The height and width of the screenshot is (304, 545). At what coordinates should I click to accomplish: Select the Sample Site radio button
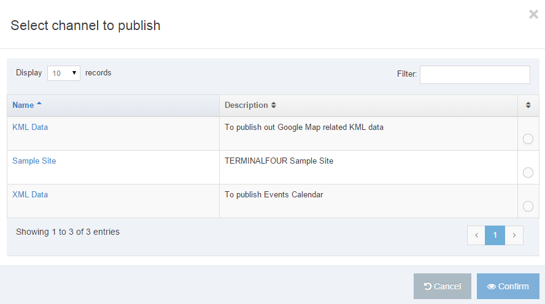(528, 173)
